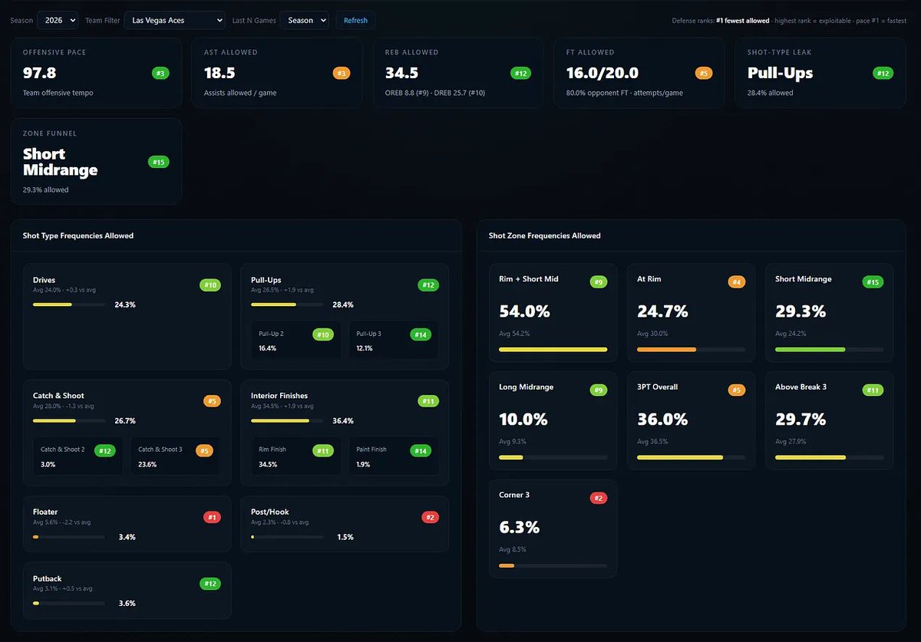Click the Drives frequency progress bar

(x=69, y=305)
